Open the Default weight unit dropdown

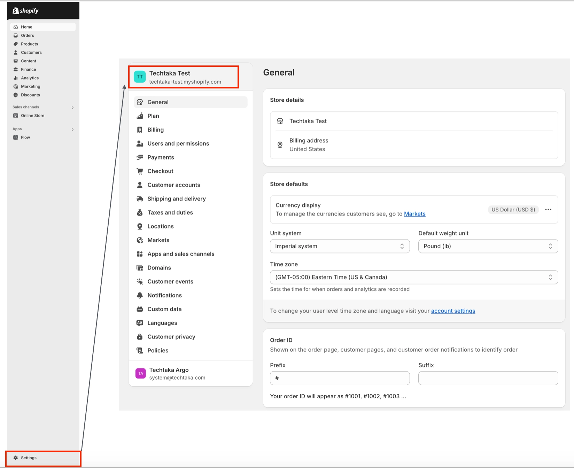tap(488, 246)
